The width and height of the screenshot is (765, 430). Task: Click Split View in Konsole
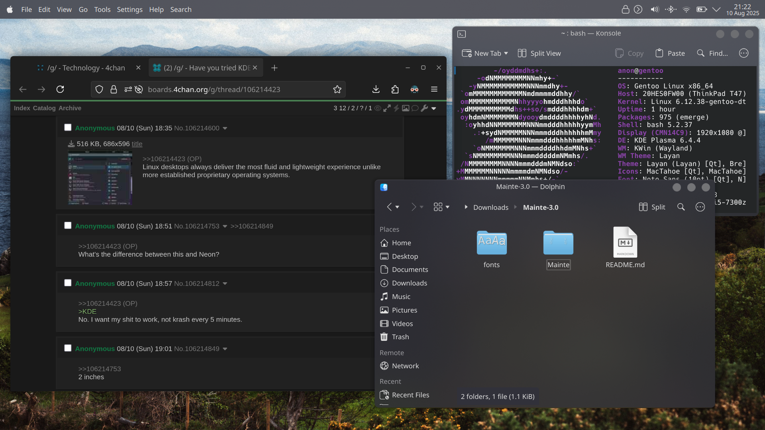[539, 53]
